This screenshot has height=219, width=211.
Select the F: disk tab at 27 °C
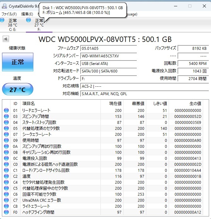pos(39,25)
